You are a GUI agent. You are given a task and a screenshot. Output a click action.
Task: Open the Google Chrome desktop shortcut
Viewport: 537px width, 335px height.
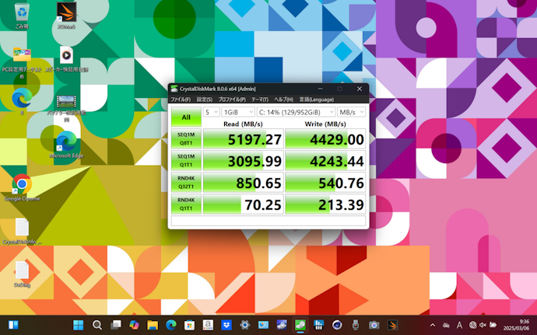pos(22,187)
